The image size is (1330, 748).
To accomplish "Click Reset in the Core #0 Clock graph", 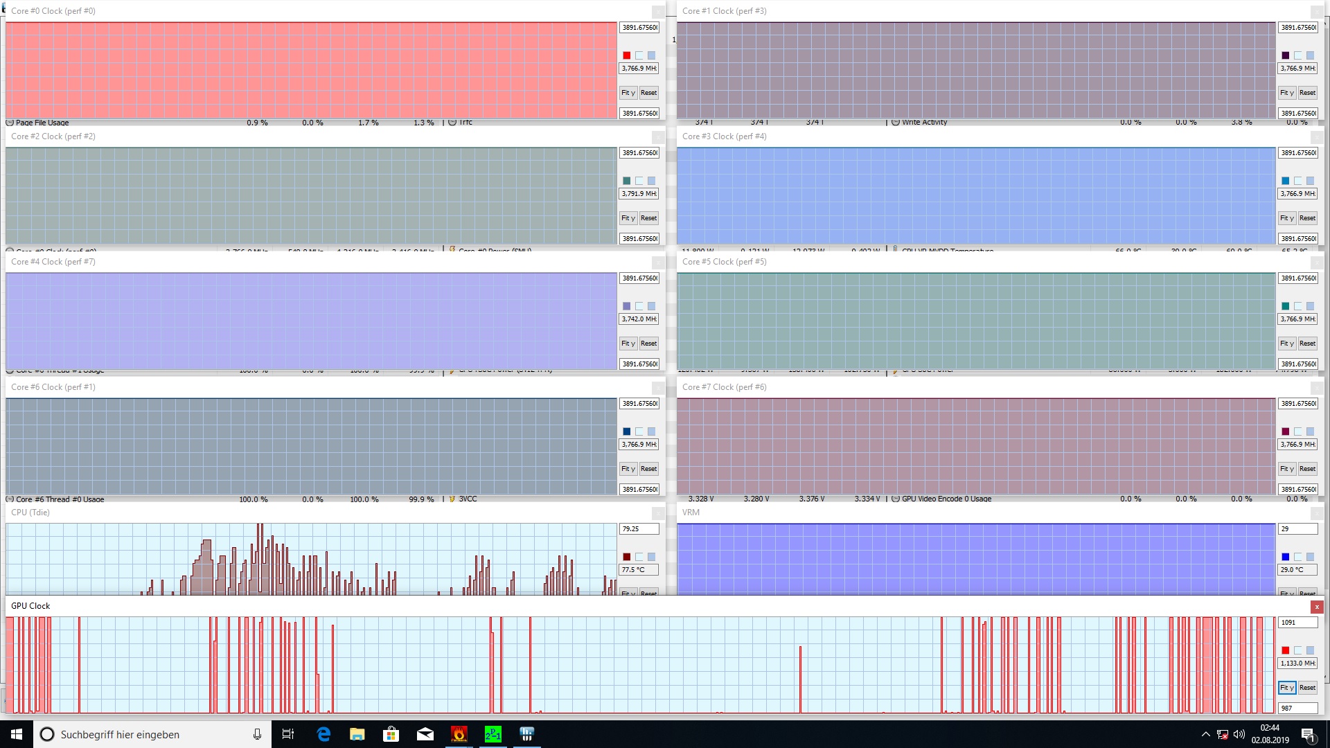I will (648, 93).
